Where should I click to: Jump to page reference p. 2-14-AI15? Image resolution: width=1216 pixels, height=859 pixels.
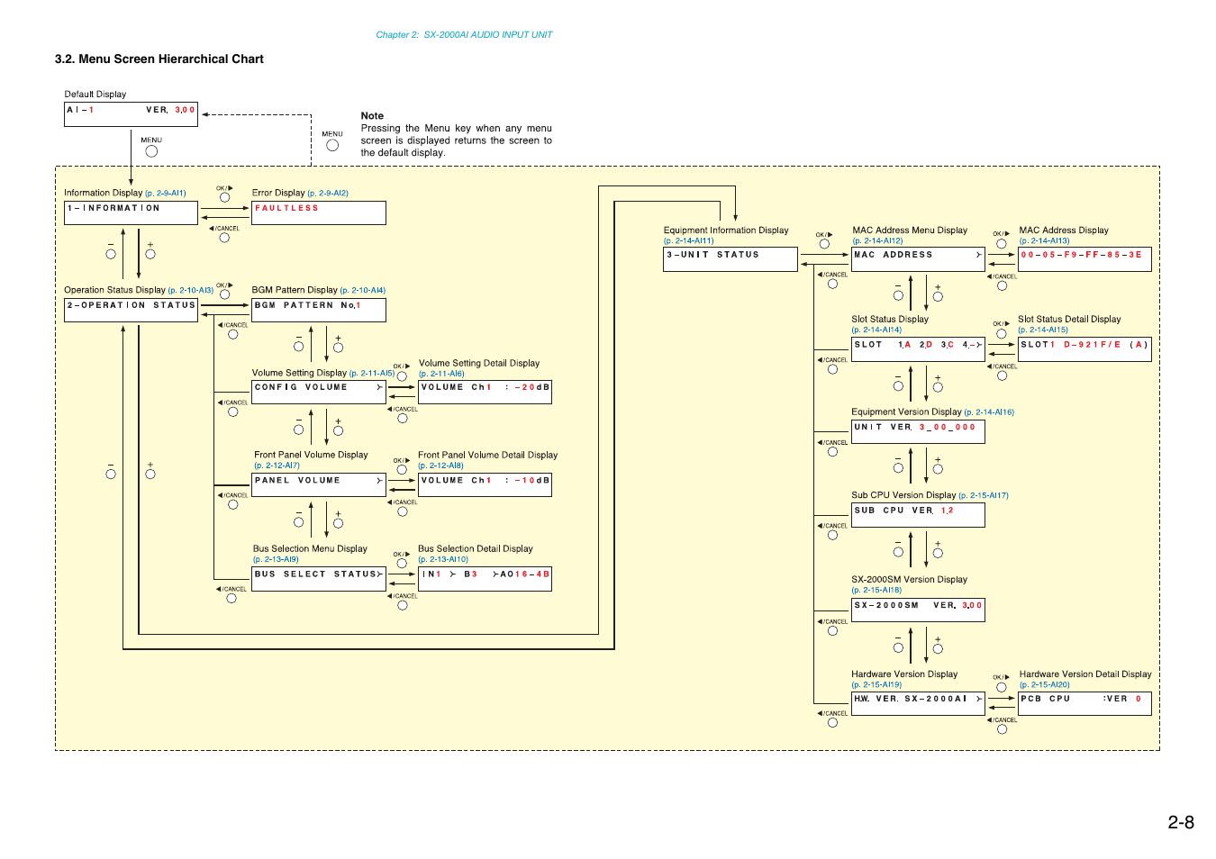click(1043, 330)
